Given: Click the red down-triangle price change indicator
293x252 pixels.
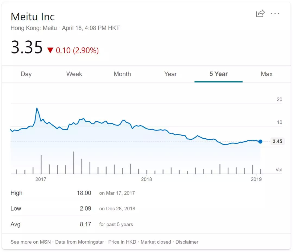Looking at the screenshot, I should click(50, 50).
